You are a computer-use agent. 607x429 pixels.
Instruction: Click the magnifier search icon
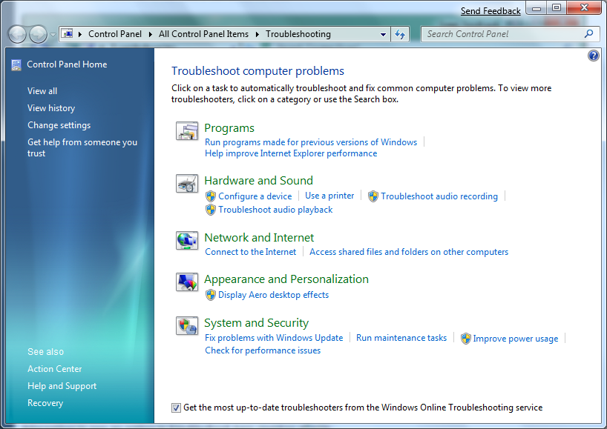pyautogui.click(x=588, y=34)
